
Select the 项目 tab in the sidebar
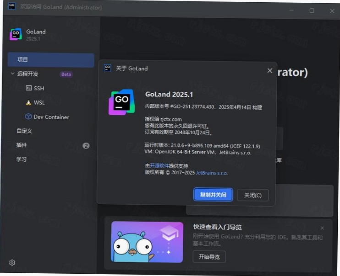tap(51, 60)
